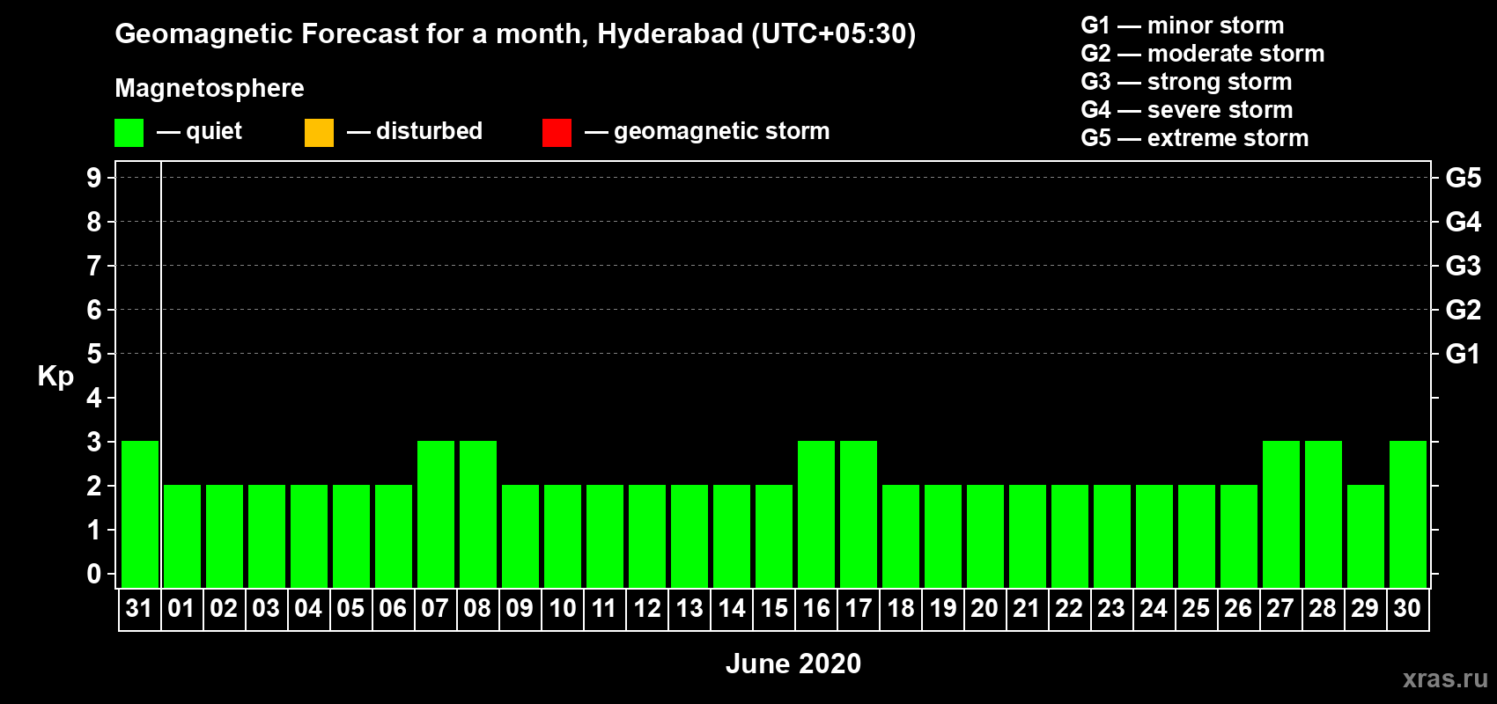Select the bar above date 20
This screenshot has height=704, width=1497.
[985, 536]
